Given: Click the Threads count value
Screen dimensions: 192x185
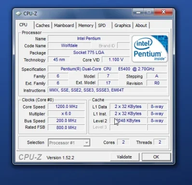Looking at the screenshot, I should point(160,142).
